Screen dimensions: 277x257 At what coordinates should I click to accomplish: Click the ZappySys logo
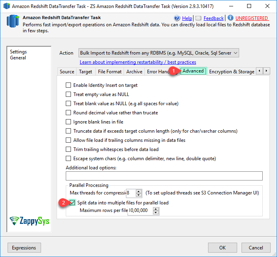click(x=29, y=221)
